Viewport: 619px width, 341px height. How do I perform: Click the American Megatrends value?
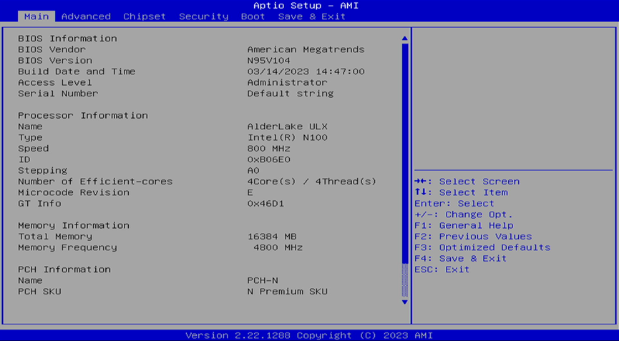[306, 49]
